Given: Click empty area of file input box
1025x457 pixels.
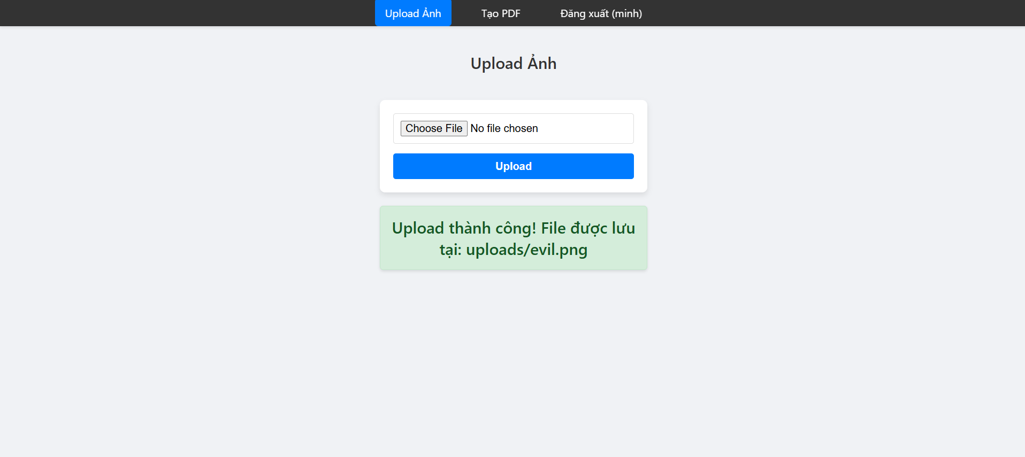Looking at the screenshot, I should [x=586, y=128].
